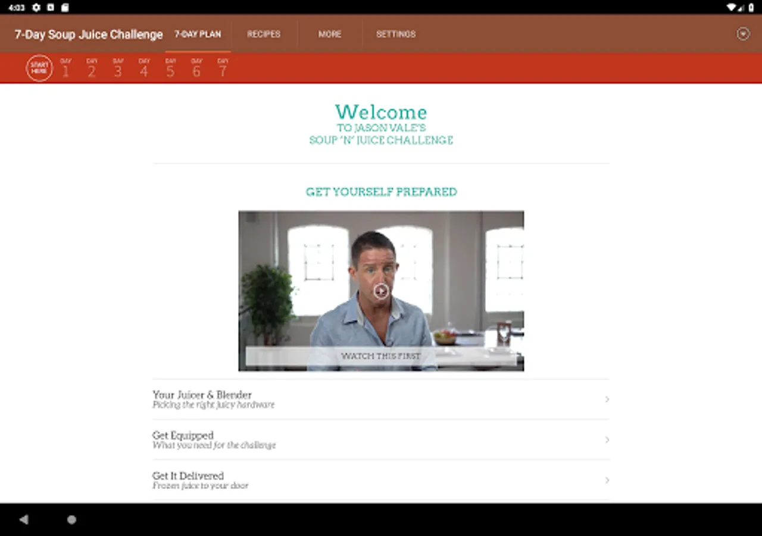
Task: Open Day 1 of the plan
Action: tap(65, 68)
